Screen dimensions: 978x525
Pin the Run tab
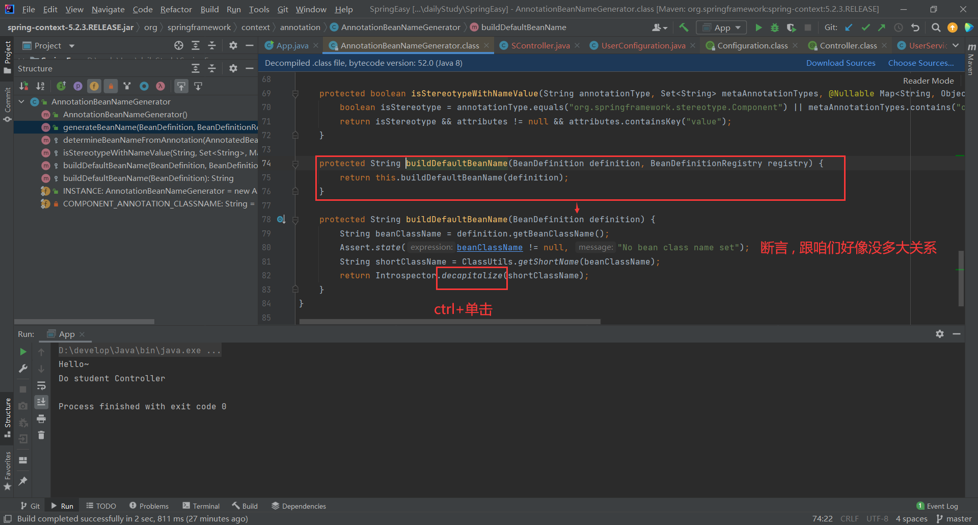(23, 481)
